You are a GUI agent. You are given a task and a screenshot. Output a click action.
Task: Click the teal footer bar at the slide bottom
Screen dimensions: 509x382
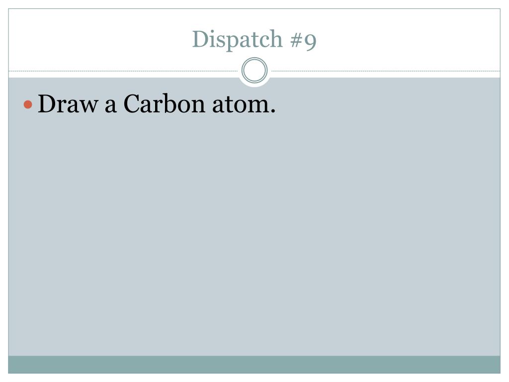(x=254, y=365)
